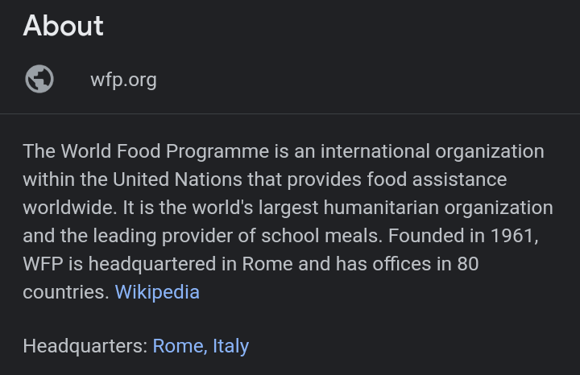Open the Wikipedia source link
Viewport: 580px width, 375px height.
[157, 291]
